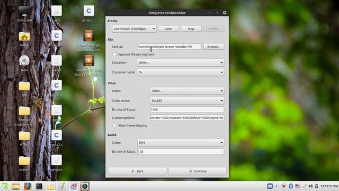Open the Video Codec dropdown showing Other...

coord(187,91)
